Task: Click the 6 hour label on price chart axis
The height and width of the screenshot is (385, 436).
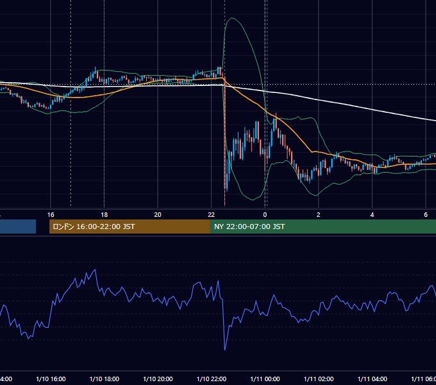Action: coord(426,215)
